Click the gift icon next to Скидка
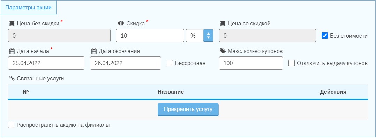 point(121,23)
